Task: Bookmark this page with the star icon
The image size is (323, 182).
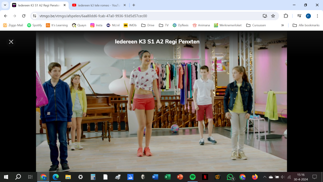Action: click(x=273, y=16)
